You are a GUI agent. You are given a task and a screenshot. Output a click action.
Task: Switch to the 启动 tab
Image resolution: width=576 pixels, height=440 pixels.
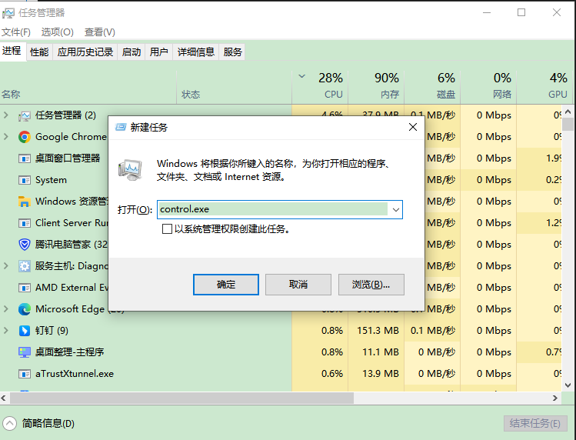tap(132, 52)
